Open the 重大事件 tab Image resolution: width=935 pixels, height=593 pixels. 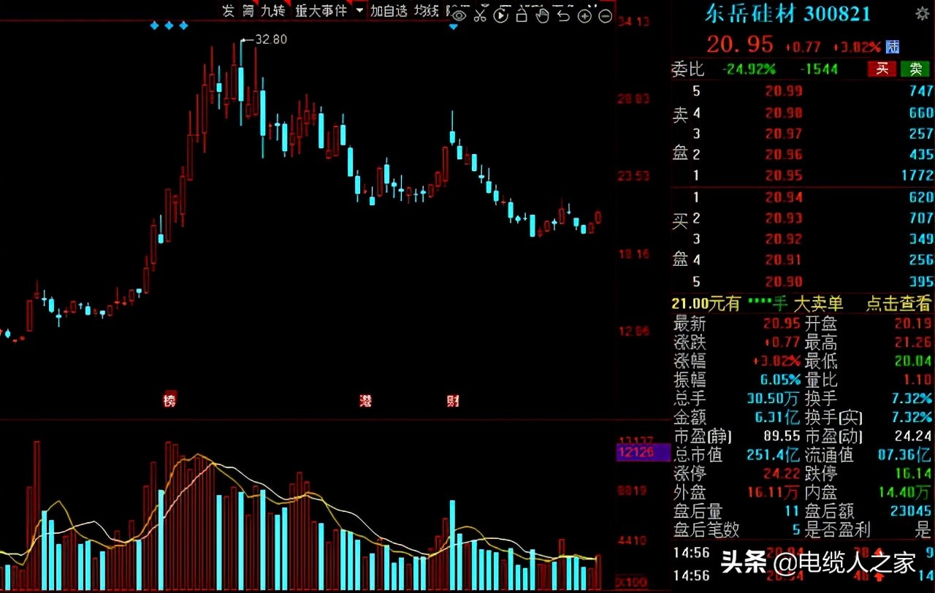pyautogui.click(x=321, y=10)
